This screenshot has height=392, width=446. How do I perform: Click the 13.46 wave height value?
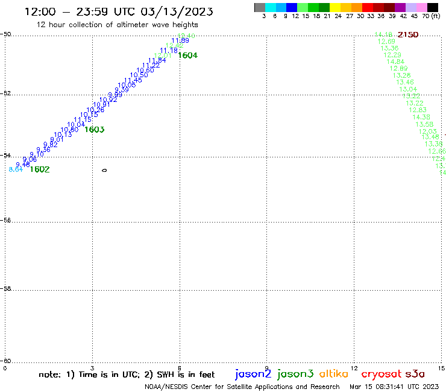pyautogui.click(x=405, y=82)
